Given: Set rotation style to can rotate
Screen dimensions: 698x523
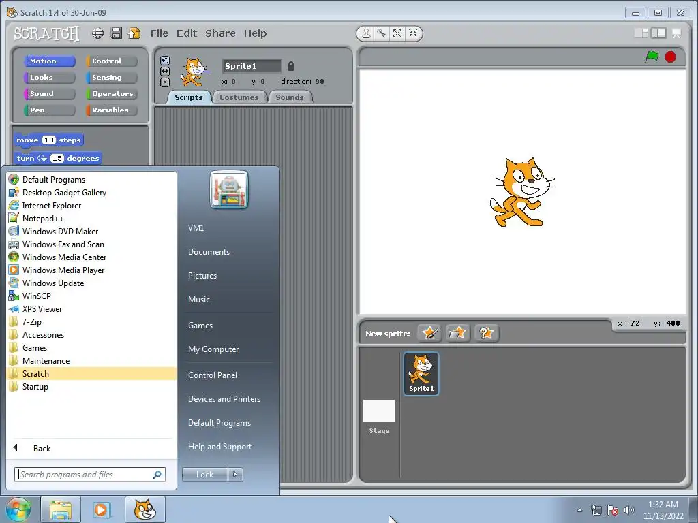Looking at the screenshot, I should (x=165, y=61).
